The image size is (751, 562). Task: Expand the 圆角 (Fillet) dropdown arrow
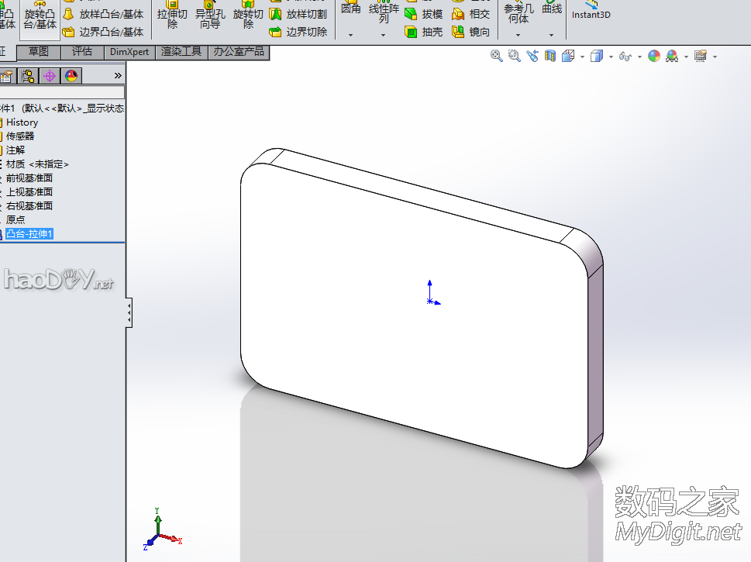pos(350,35)
